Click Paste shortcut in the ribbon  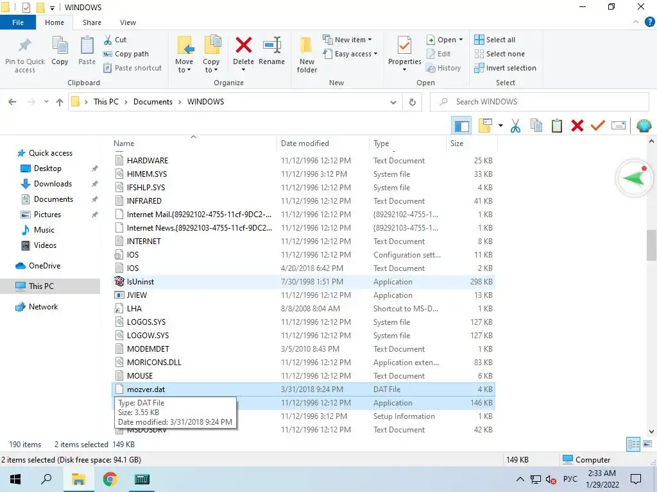(x=132, y=68)
